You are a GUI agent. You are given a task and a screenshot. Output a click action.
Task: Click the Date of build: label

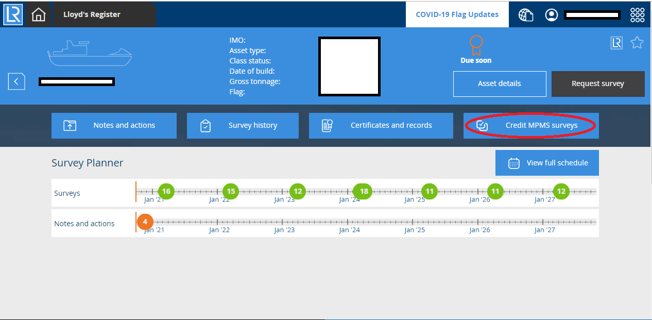(x=252, y=71)
